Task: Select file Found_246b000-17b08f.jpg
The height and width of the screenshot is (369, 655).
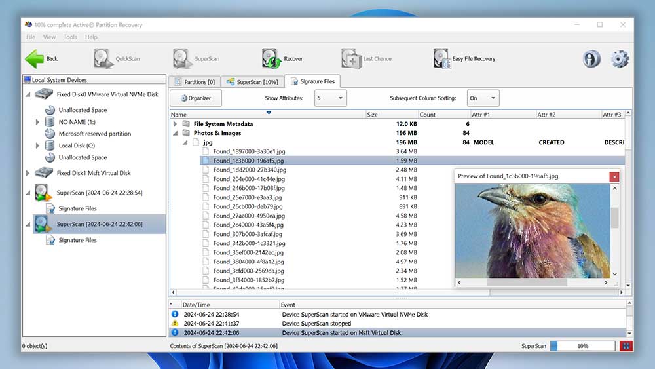Action: click(248, 189)
